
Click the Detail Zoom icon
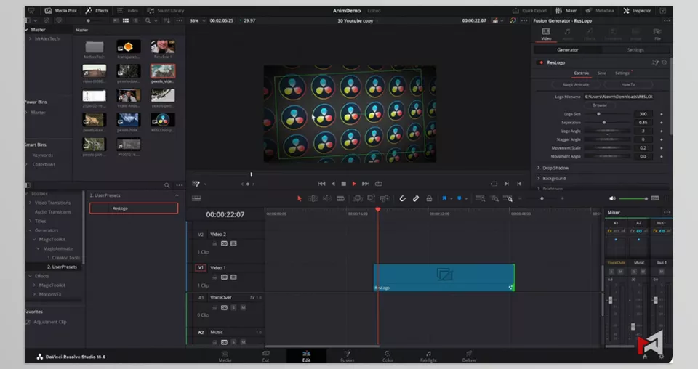coord(494,199)
